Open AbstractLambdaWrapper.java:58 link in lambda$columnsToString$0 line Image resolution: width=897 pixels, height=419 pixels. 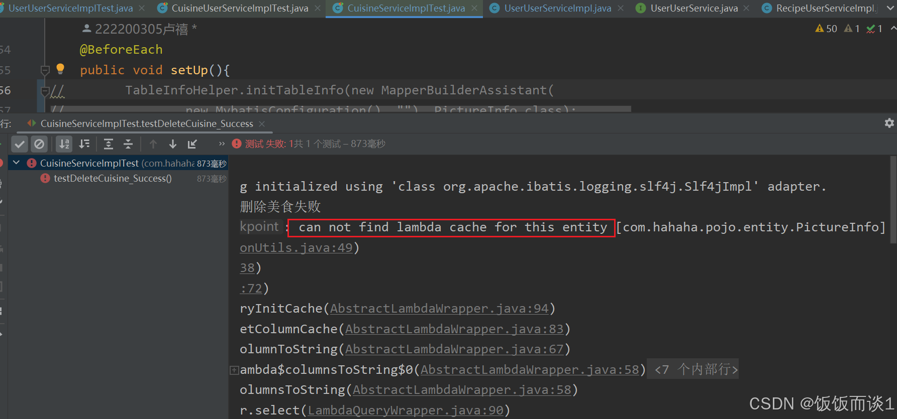530,370
